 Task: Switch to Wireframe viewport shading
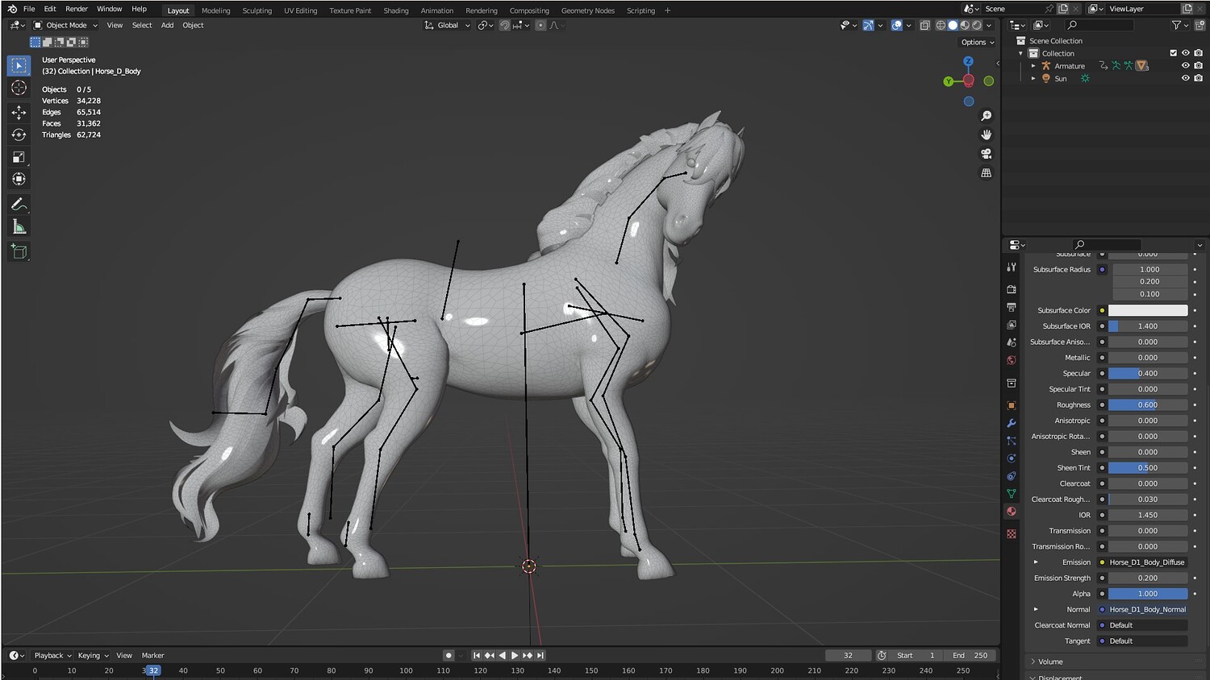pos(941,25)
